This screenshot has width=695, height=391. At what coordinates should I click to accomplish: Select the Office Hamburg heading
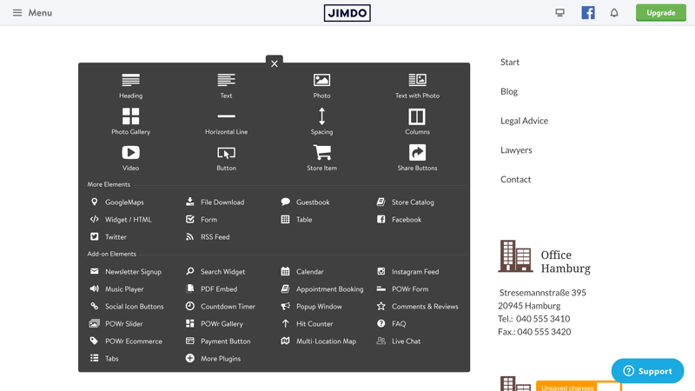[566, 262]
